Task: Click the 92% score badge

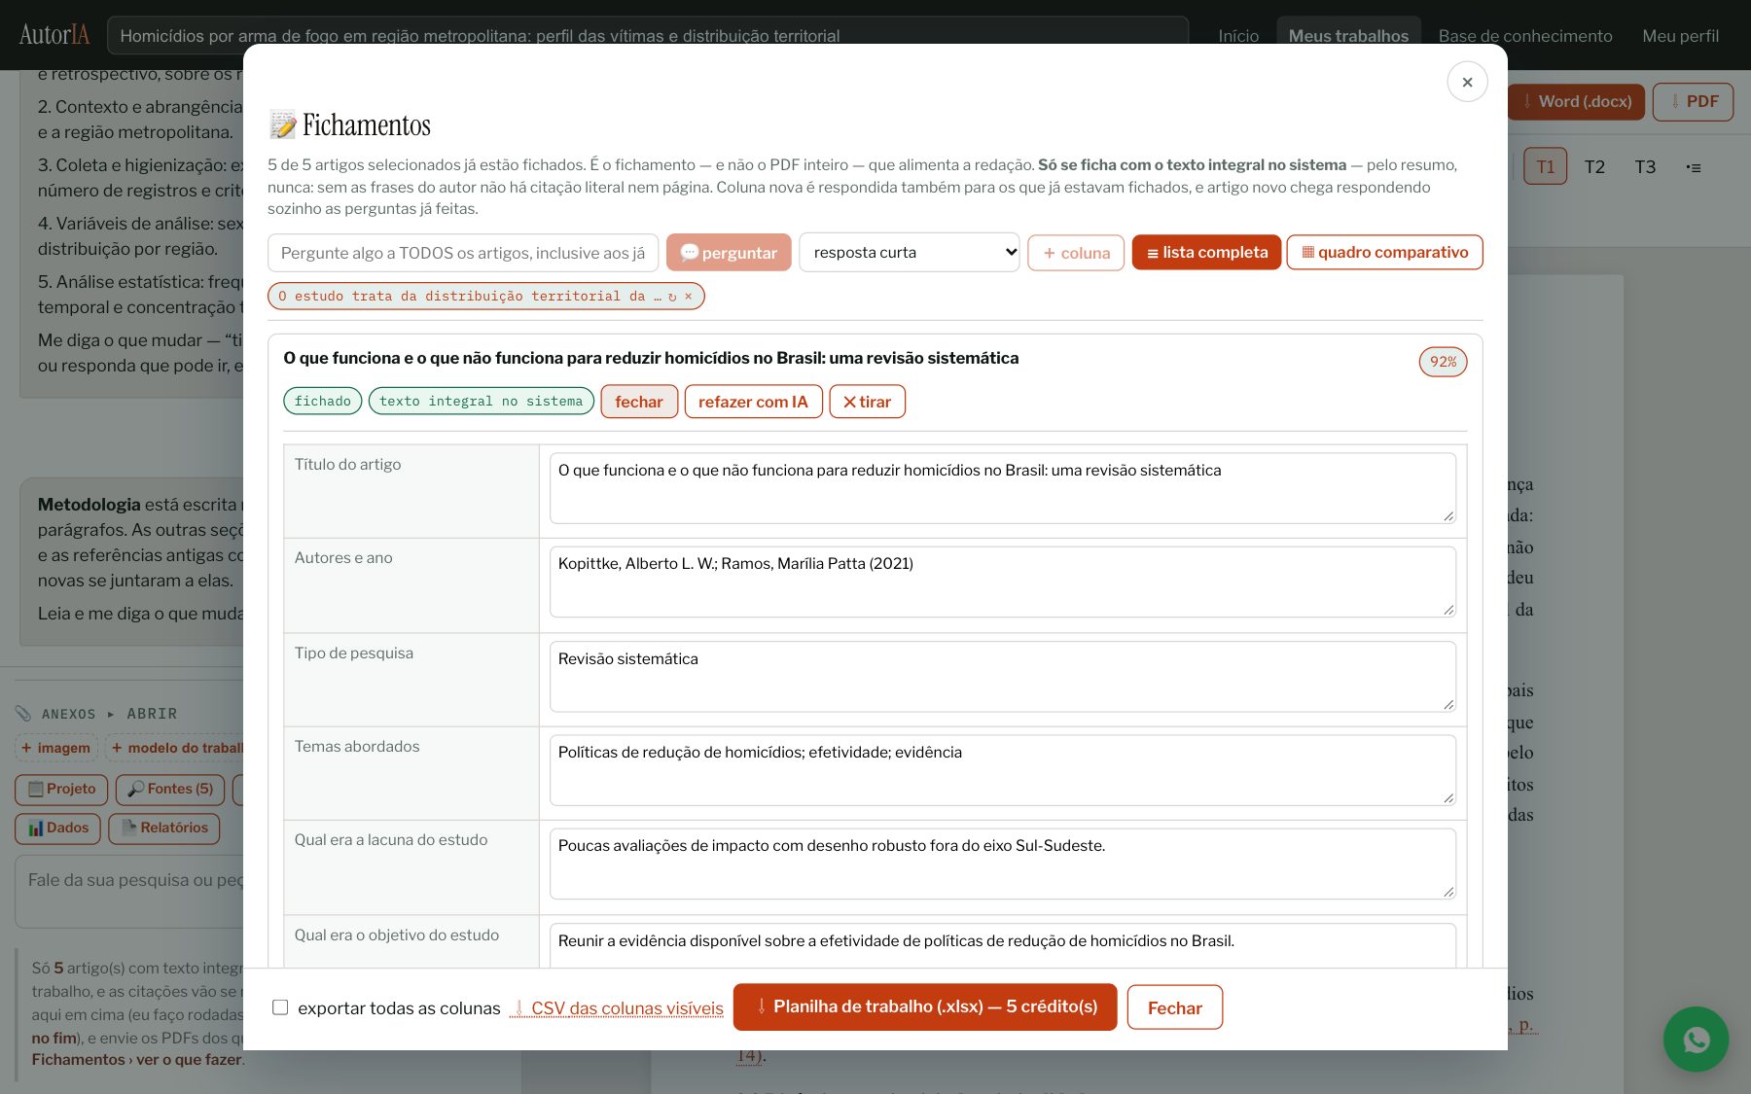Action: tap(1443, 362)
